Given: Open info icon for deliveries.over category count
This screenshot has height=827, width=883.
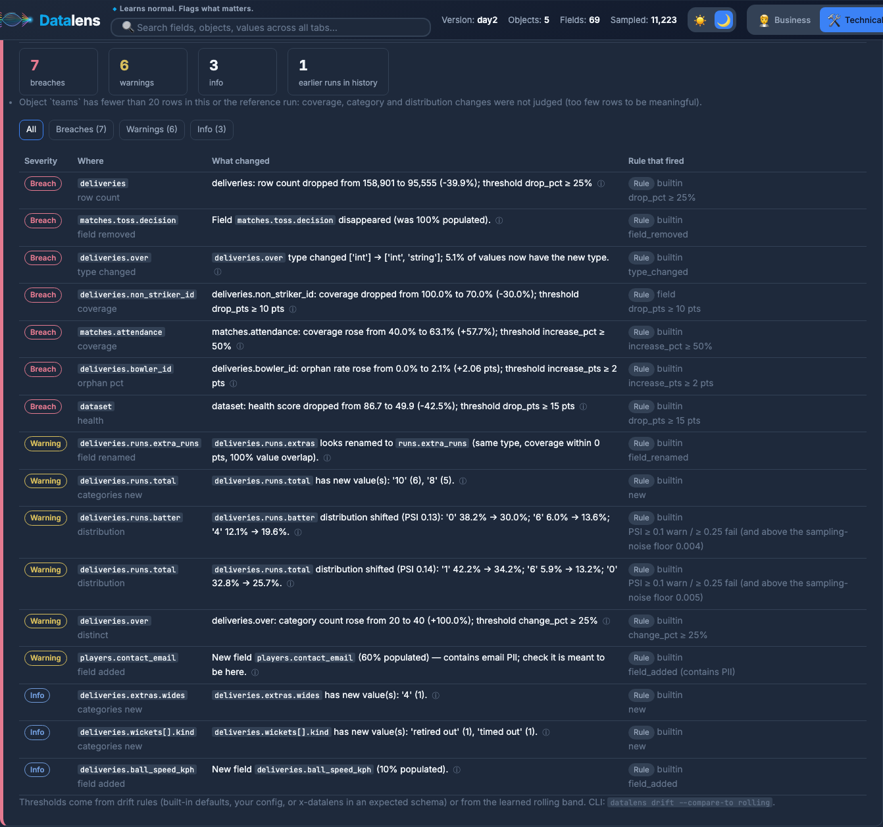Looking at the screenshot, I should coord(607,621).
